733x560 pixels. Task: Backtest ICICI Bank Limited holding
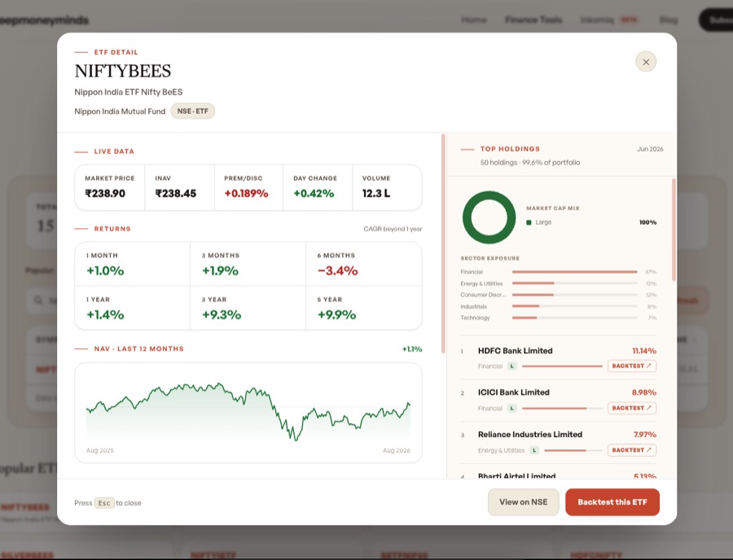[x=631, y=408]
